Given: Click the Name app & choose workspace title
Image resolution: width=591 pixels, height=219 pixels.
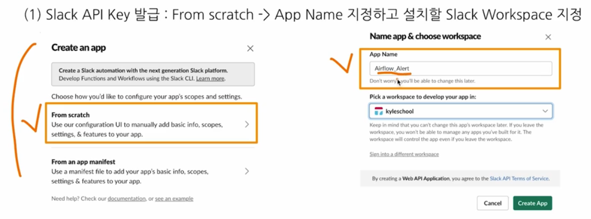Looking at the screenshot, I should [x=425, y=36].
